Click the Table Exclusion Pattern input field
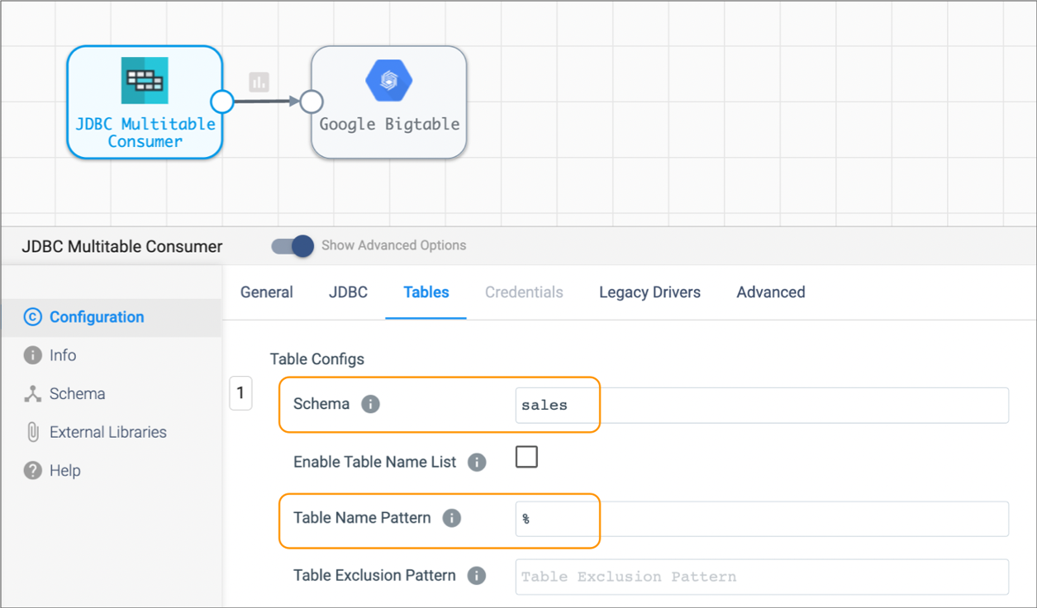The height and width of the screenshot is (608, 1037). coord(762,577)
